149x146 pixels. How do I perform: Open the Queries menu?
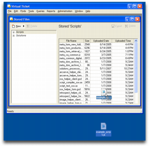(x=40, y=11)
